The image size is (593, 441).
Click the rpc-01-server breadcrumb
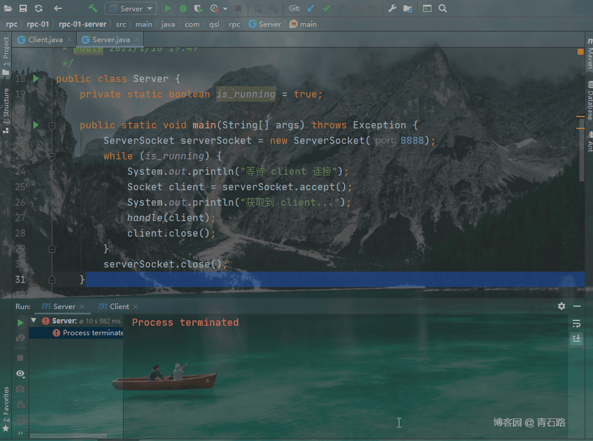83,24
